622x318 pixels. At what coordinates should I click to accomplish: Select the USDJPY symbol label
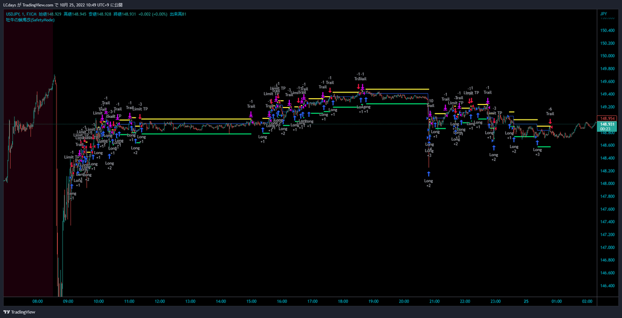12,13
